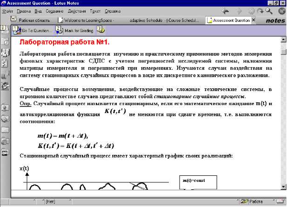Click the notes logo at top right

pyautogui.click(x=275, y=20)
